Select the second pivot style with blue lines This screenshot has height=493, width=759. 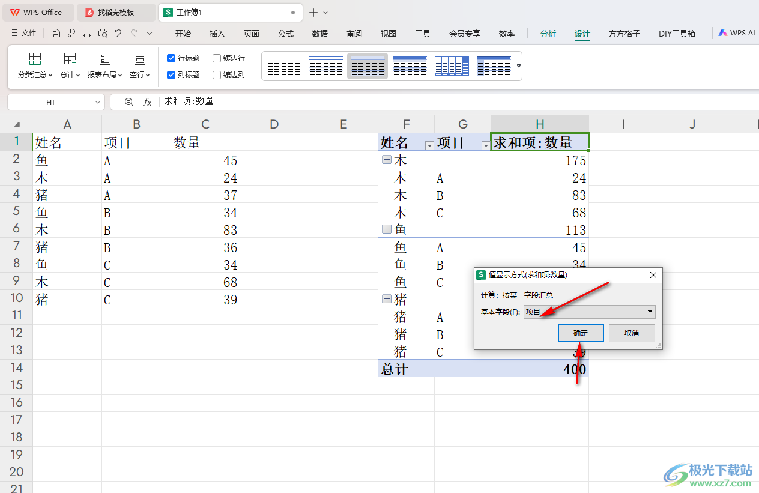325,66
